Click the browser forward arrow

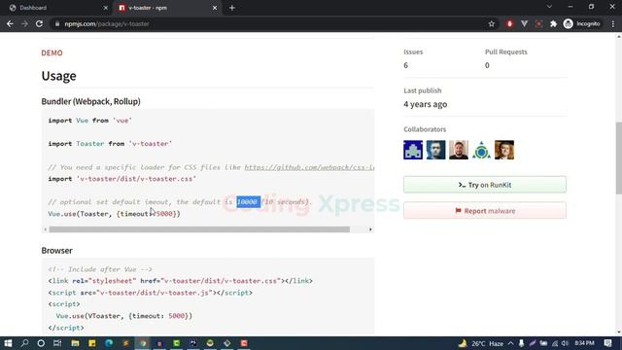click(x=24, y=23)
